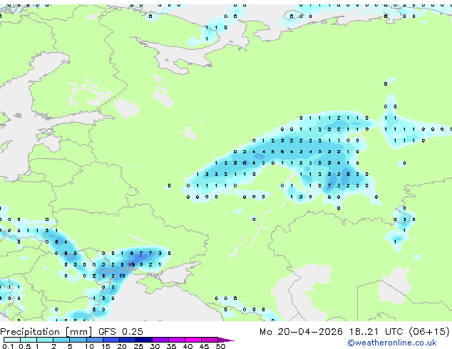Select the 35–40 mm legend swatch
Viewport: 452px width, 349px height.
click(x=177, y=340)
